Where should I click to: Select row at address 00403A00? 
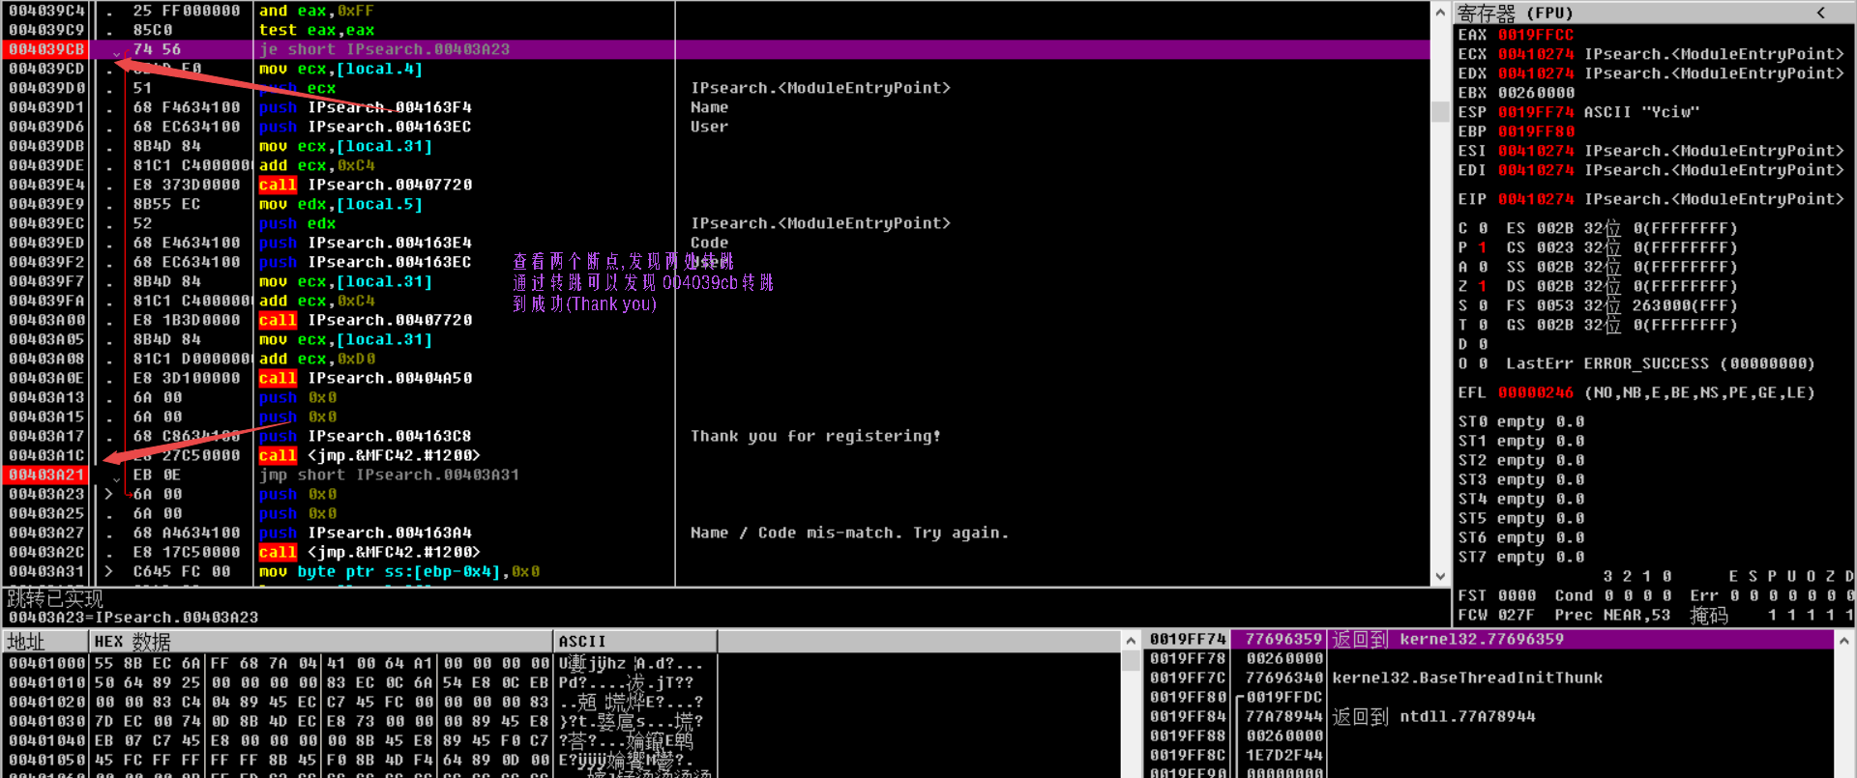click(x=716, y=320)
